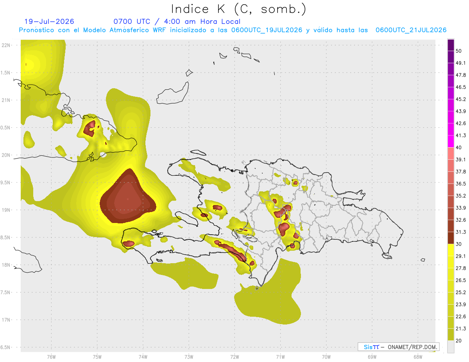This screenshot has width=469, height=362.
Task: Click the color bar value '35.2'
Action: pos(461,196)
